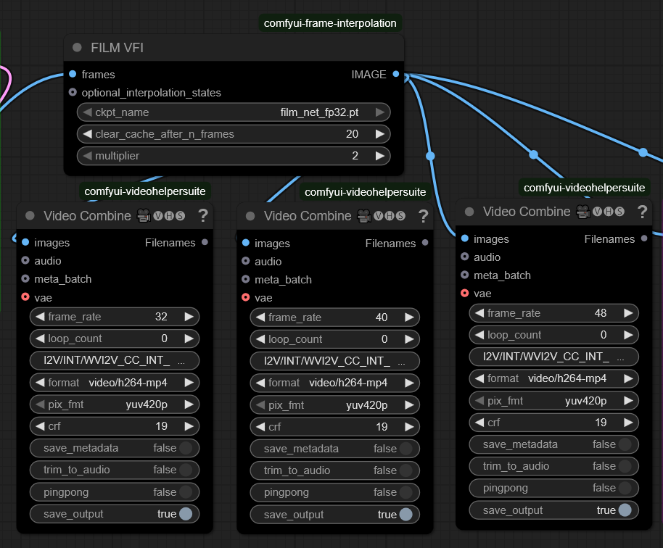Edit filename prefix field on frame_rate 40 node

pyautogui.click(x=334, y=361)
